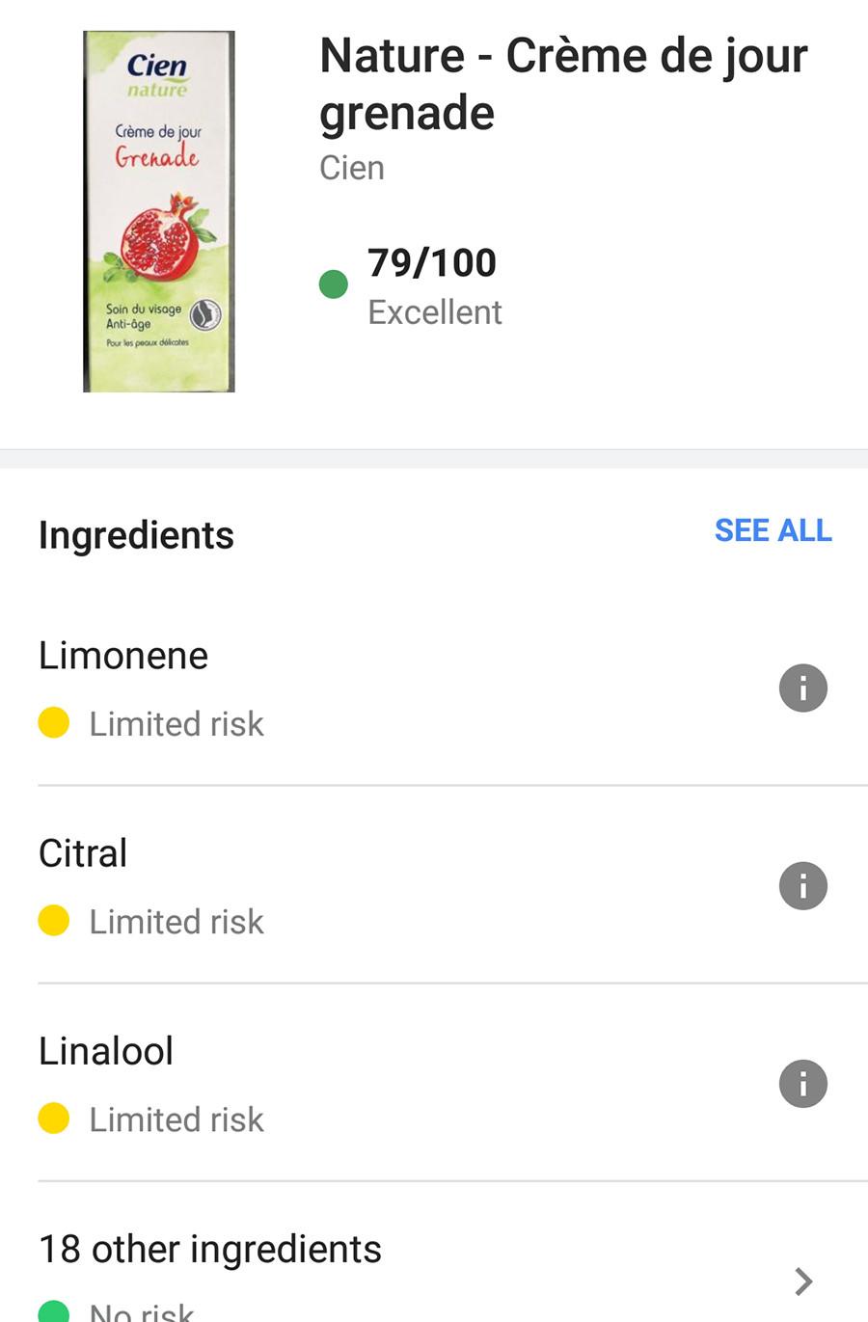The height and width of the screenshot is (1322, 868).
Task: Open the Limonene info icon
Action: coord(802,688)
